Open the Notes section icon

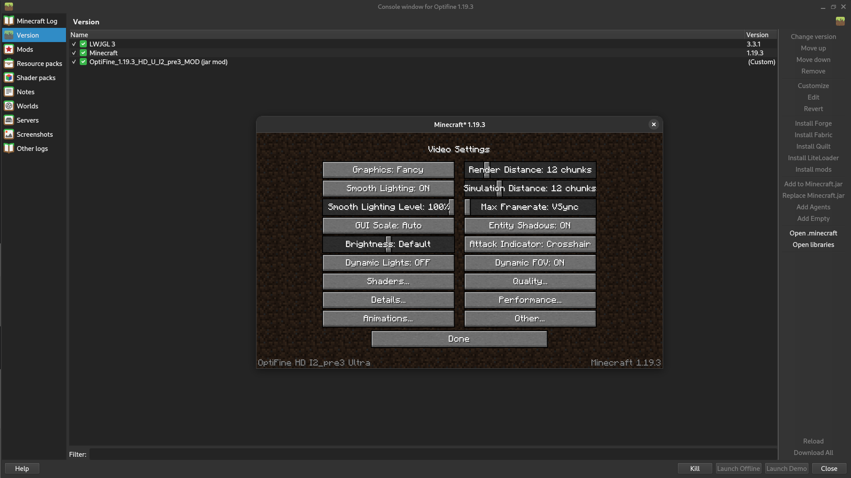(9, 92)
